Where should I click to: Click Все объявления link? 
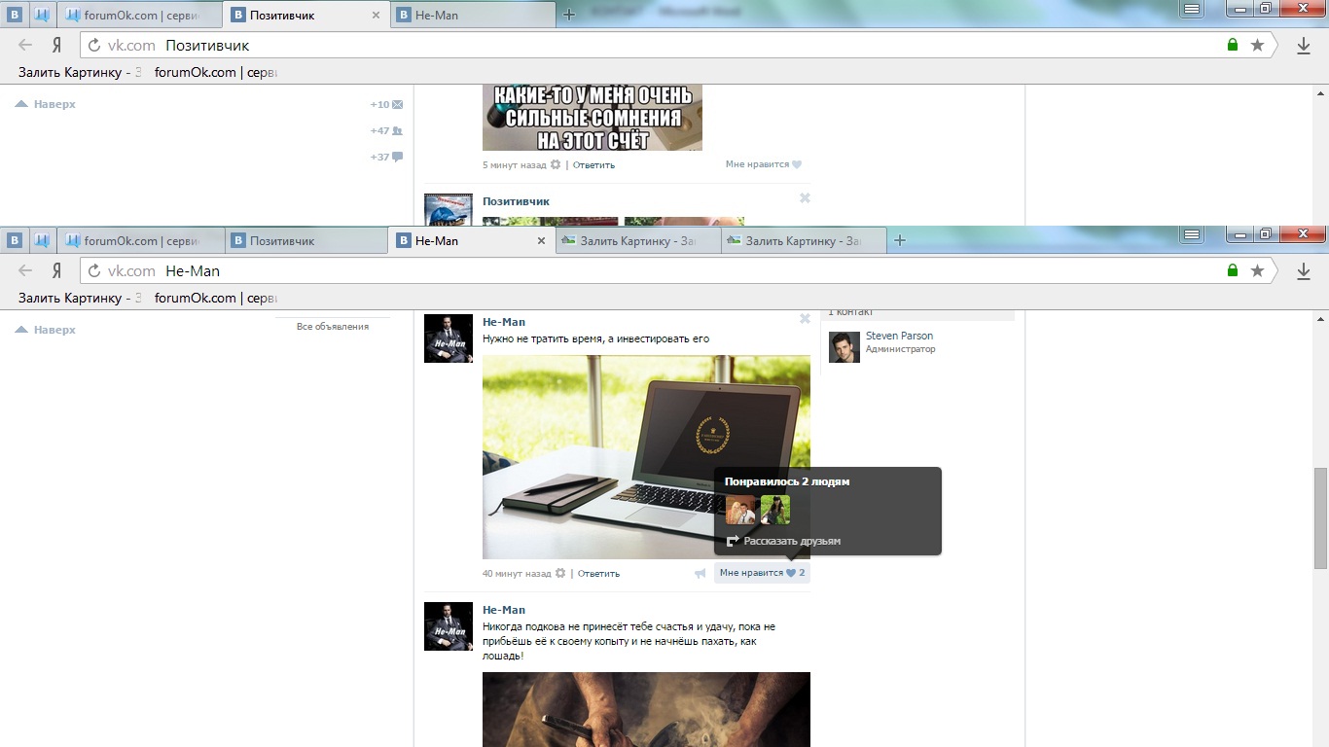pyautogui.click(x=333, y=327)
